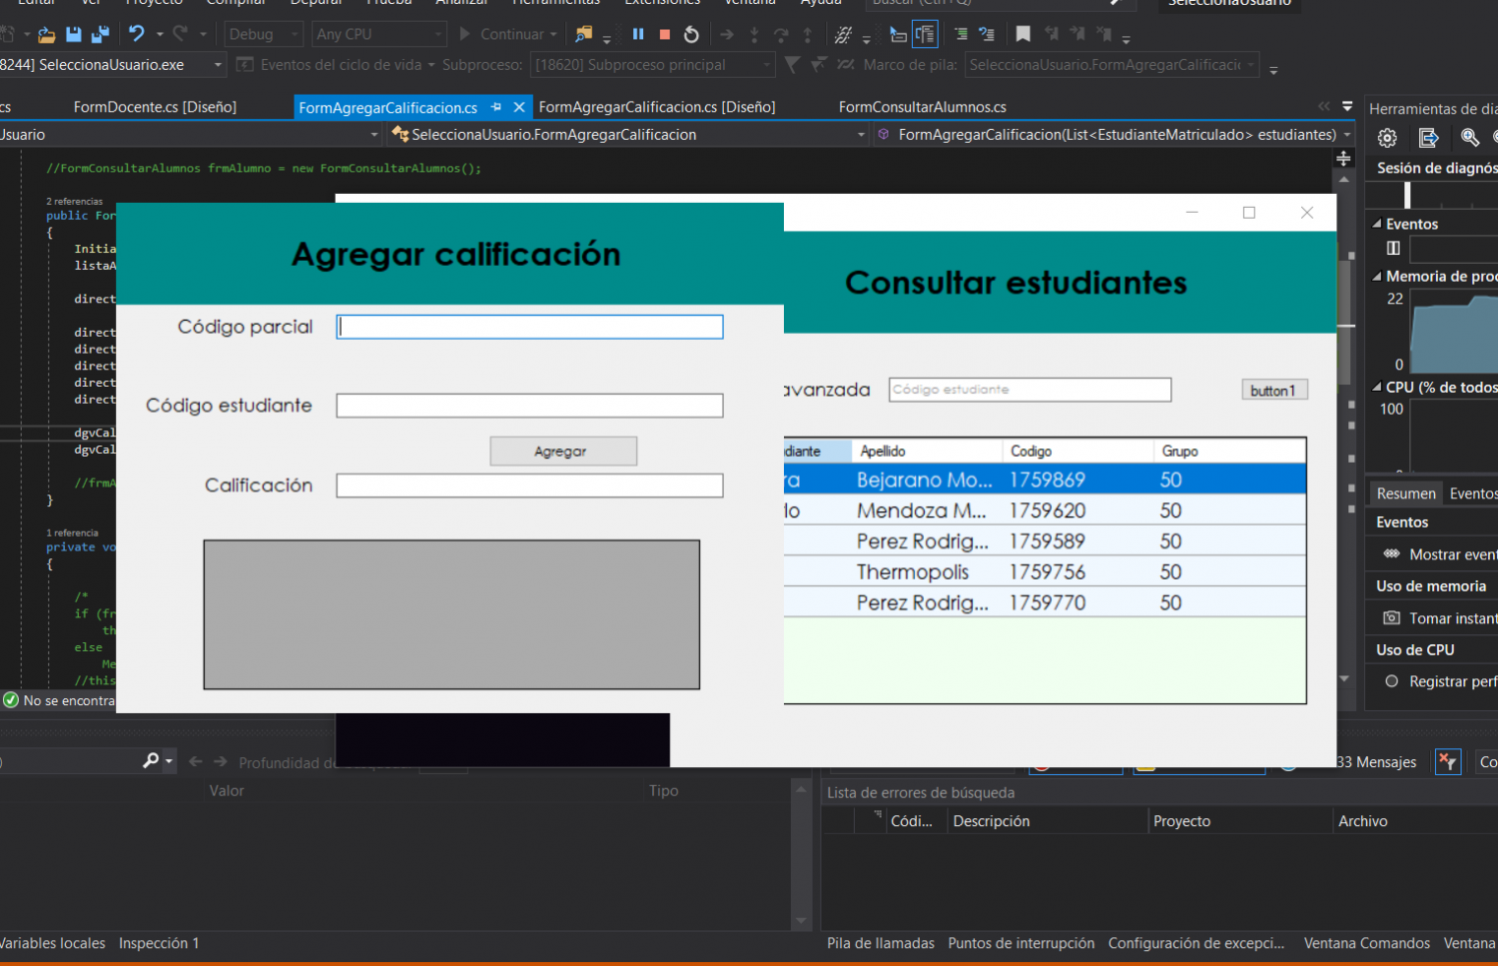Open Diagnostic Tools settings gear icon
This screenshot has height=966, width=1498.
[x=1387, y=138]
